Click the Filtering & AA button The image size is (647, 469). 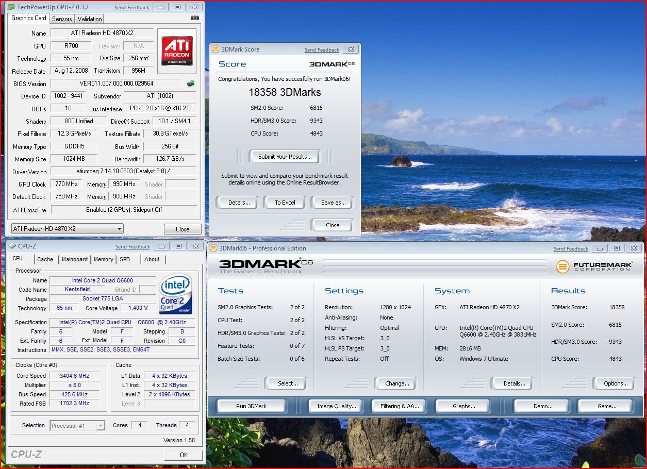400,406
